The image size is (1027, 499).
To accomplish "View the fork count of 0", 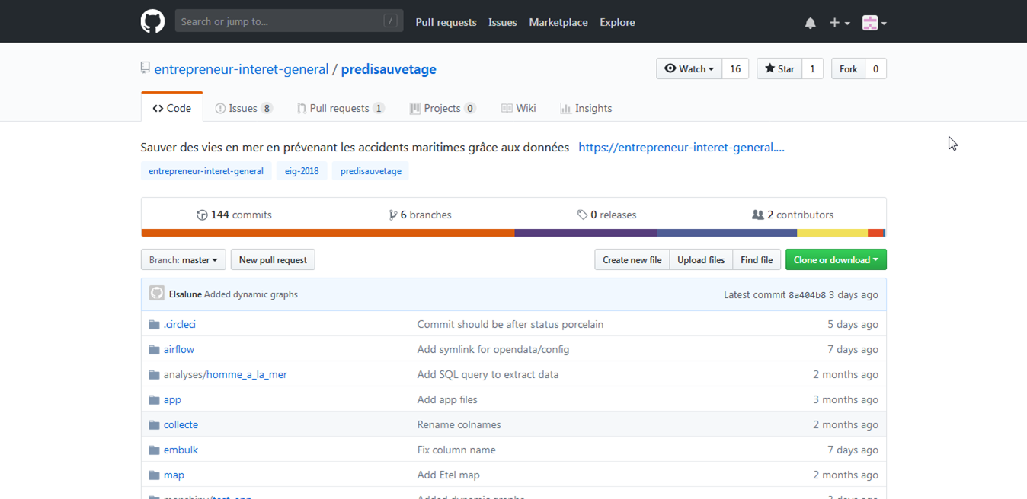I will click(875, 68).
